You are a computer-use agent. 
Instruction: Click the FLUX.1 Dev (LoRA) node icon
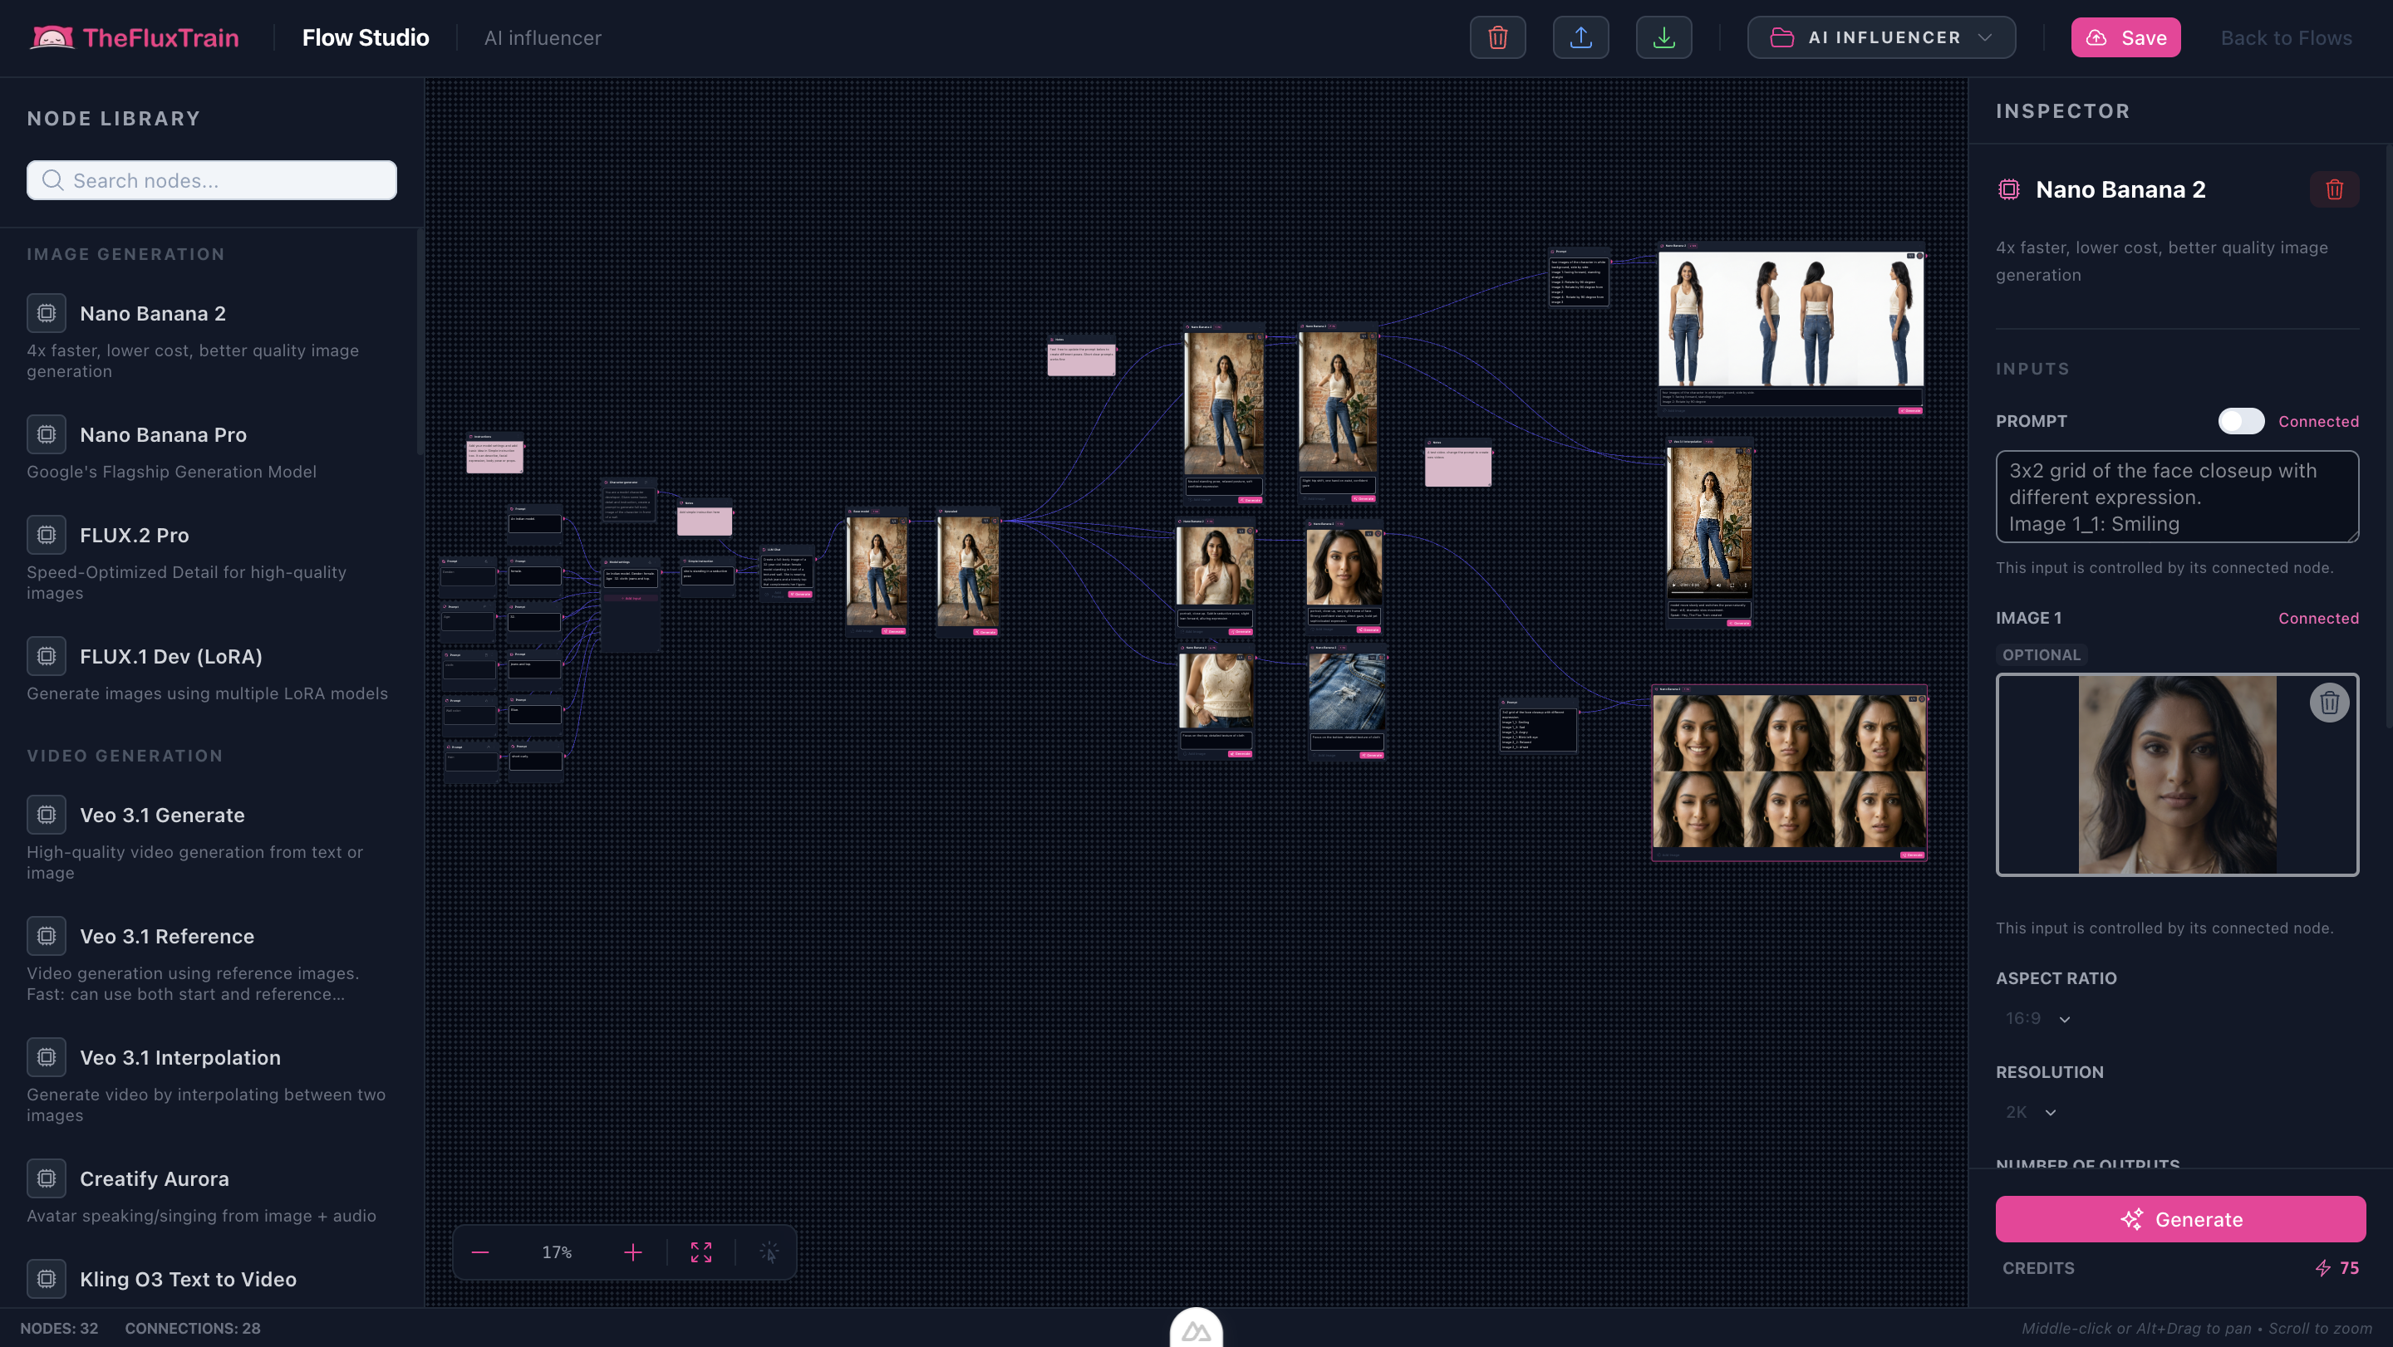[x=47, y=656]
